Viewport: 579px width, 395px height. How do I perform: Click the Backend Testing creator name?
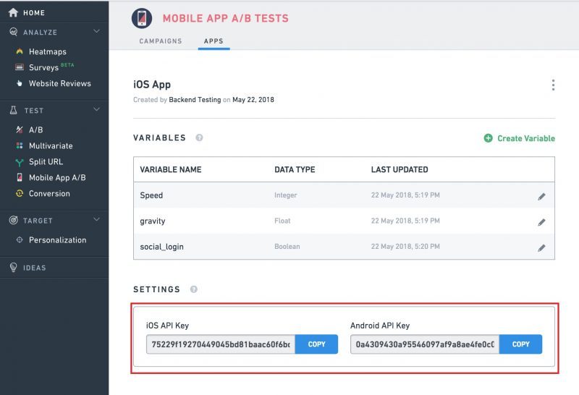[195, 100]
